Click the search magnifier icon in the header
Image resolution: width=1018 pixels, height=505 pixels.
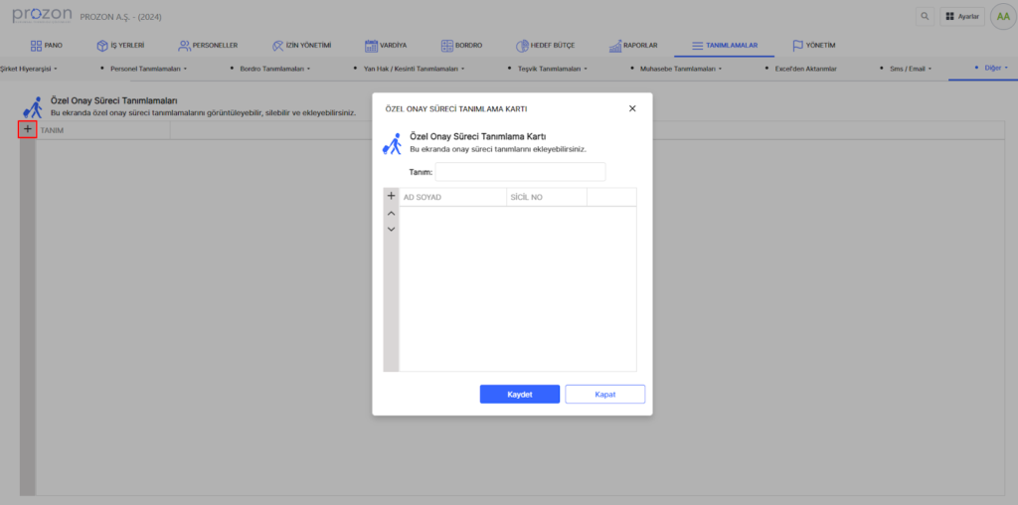pos(926,17)
